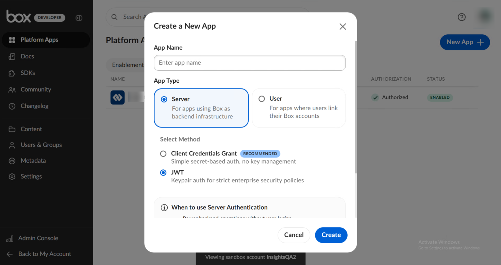Click the DEVELOPER badge next to logo

click(x=50, y=18)
